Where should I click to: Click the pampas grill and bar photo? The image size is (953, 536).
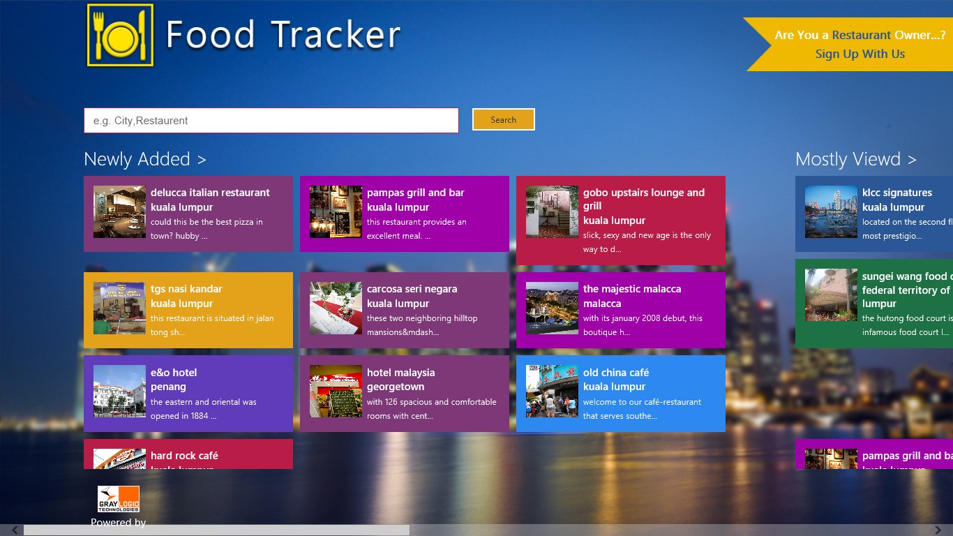336,212
